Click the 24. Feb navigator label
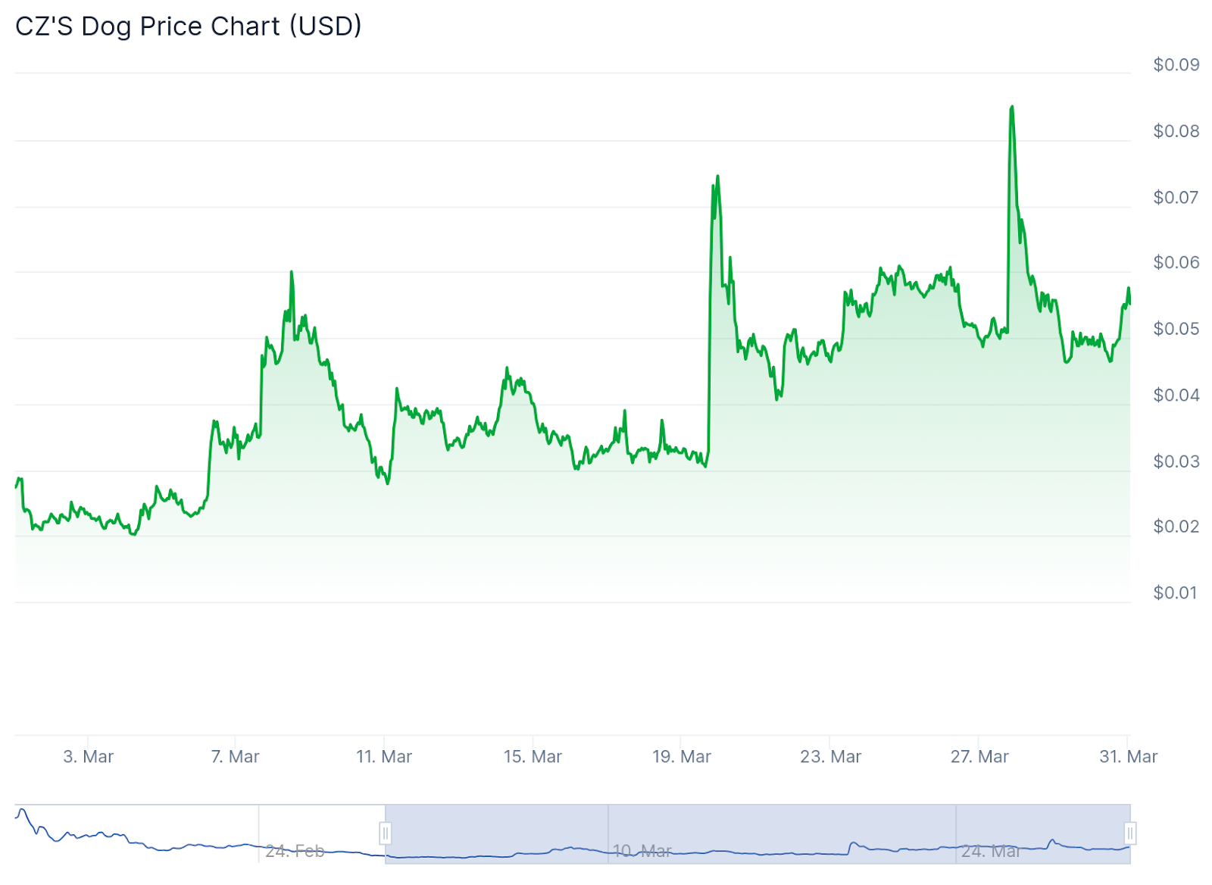The height and width of the screenshot is (885, 1212). click(295, 851)
